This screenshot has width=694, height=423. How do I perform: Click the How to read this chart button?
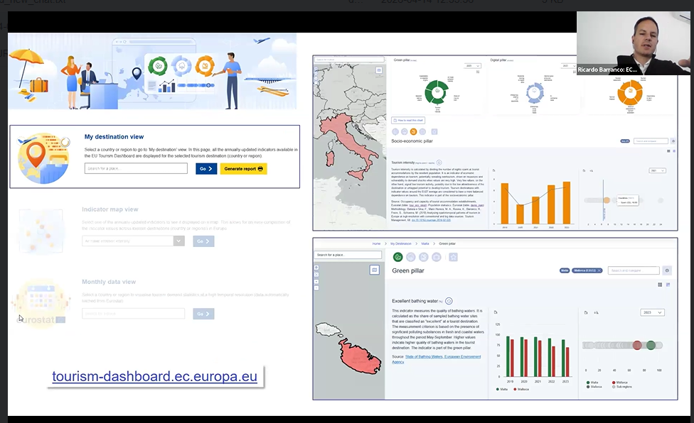pos(409,121)
